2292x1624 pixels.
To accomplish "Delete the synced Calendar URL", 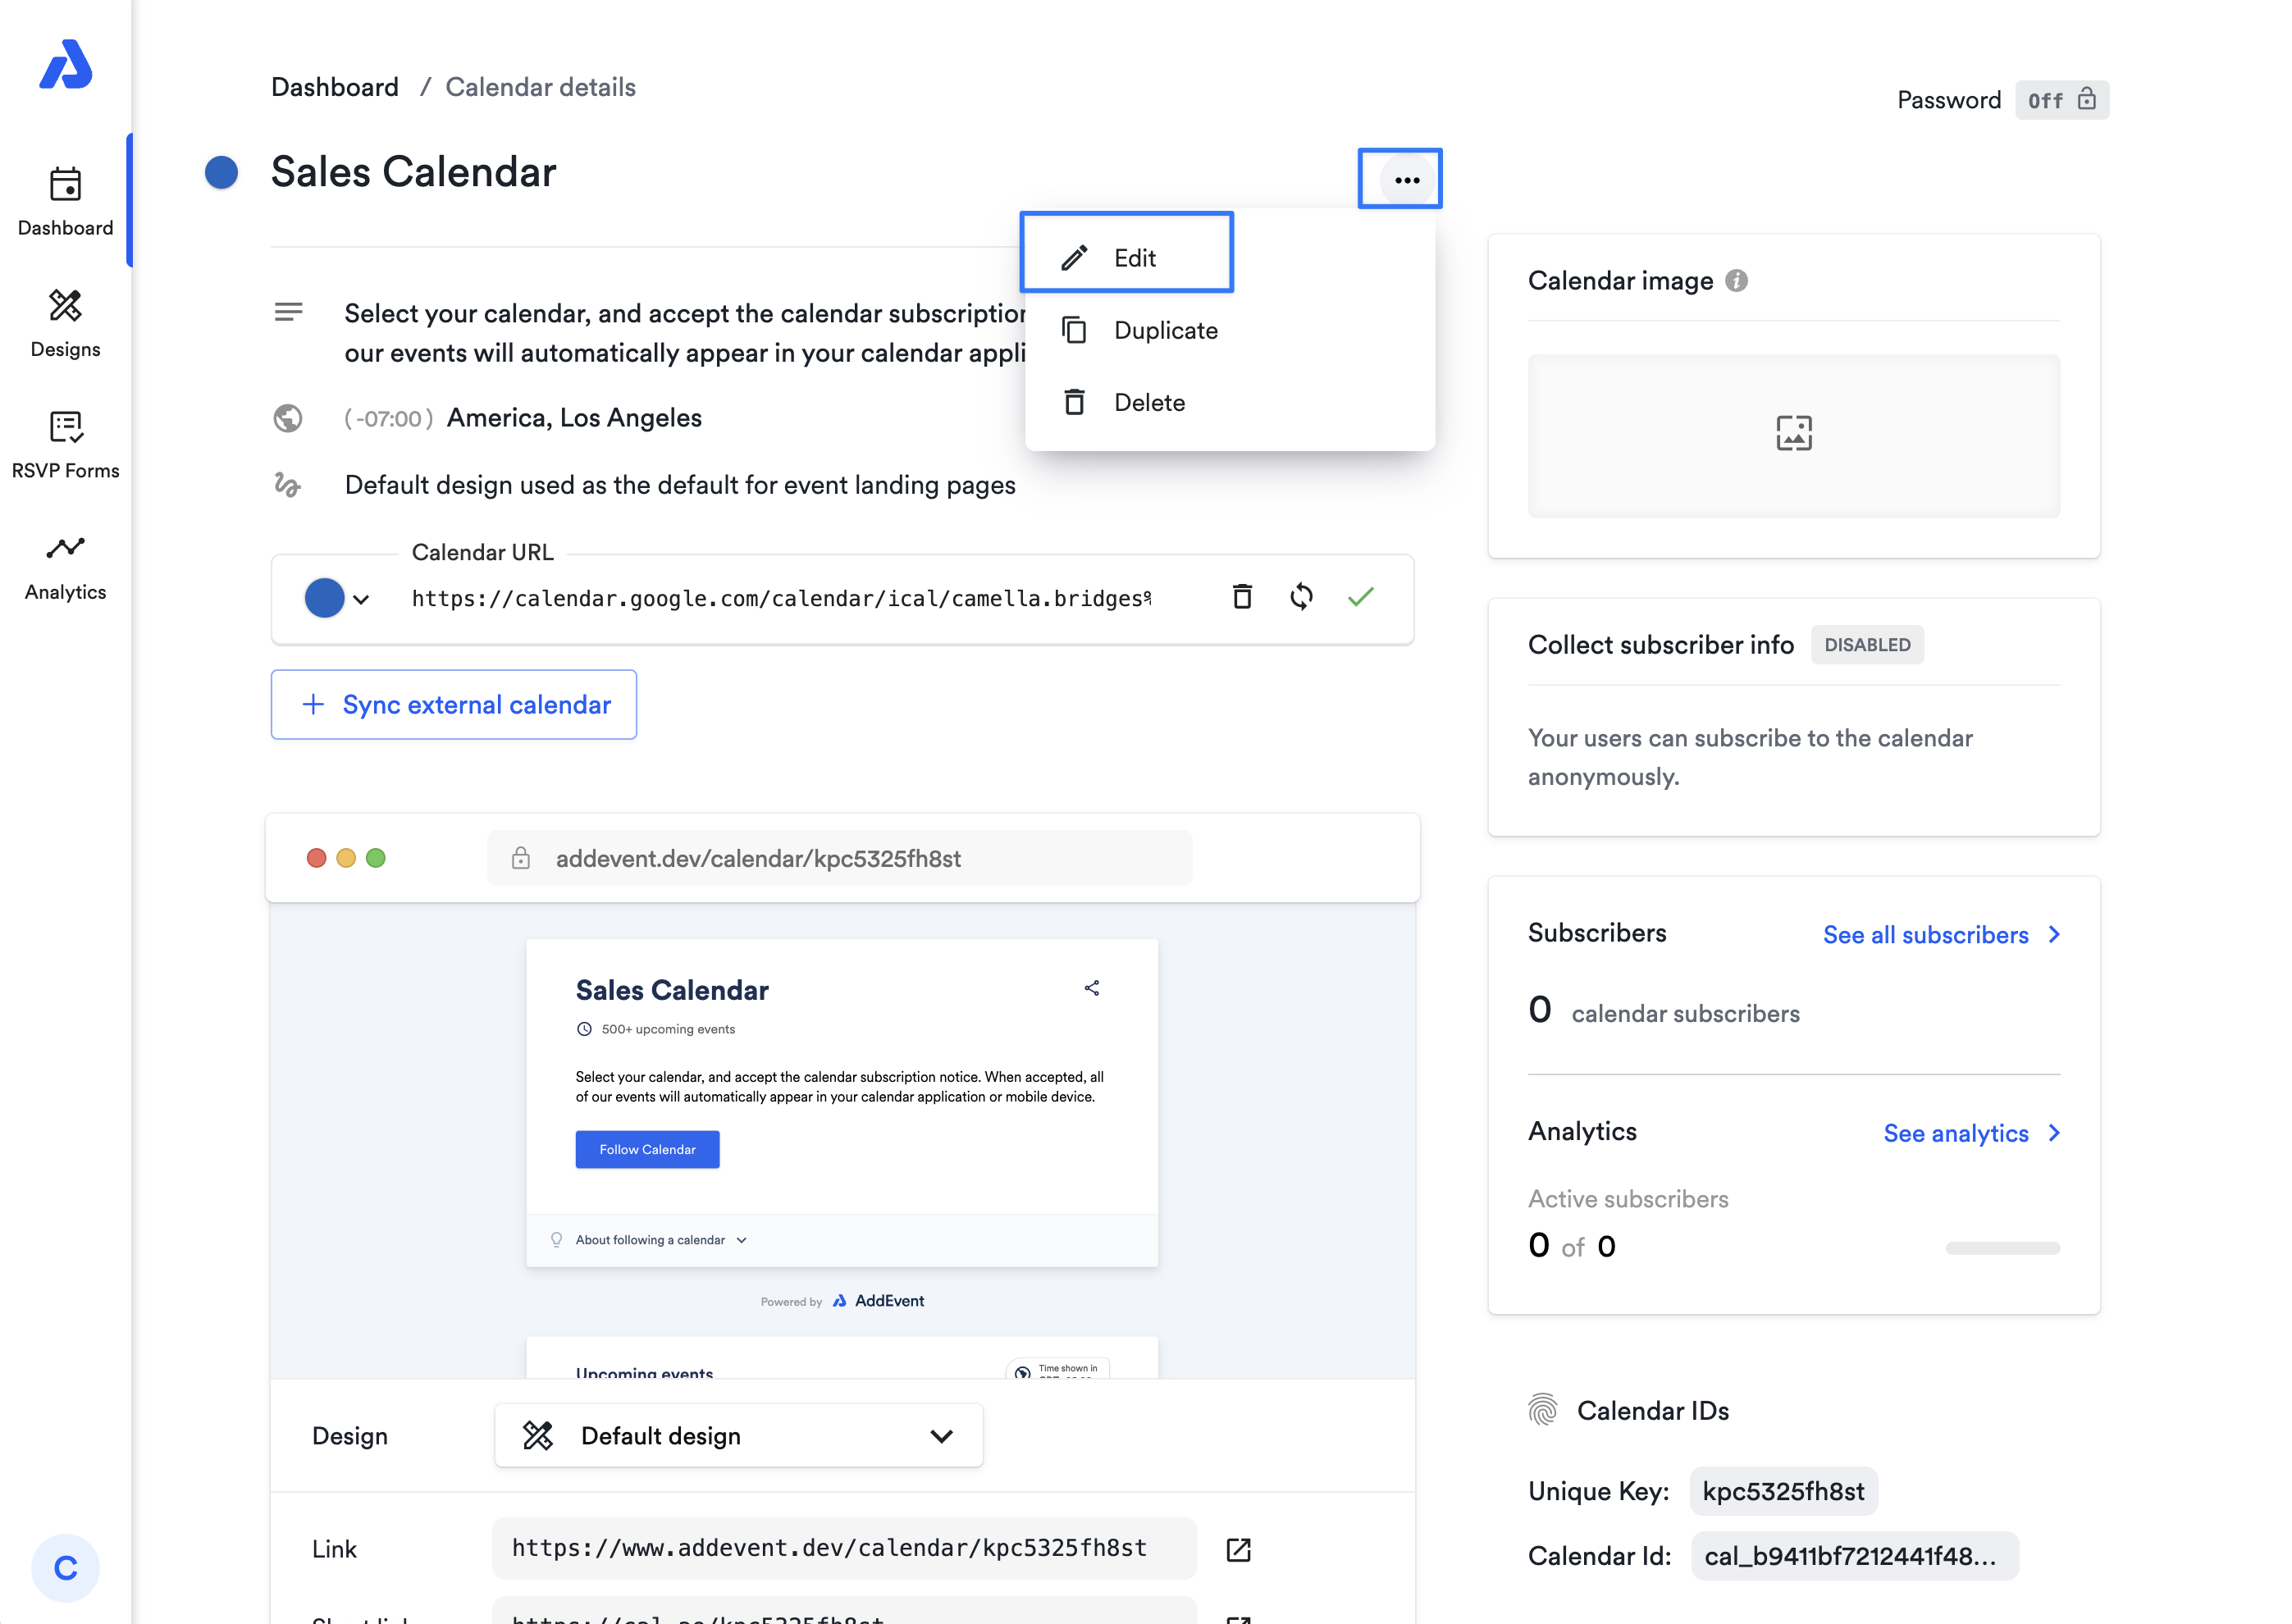I will (x=1241, y=597).
